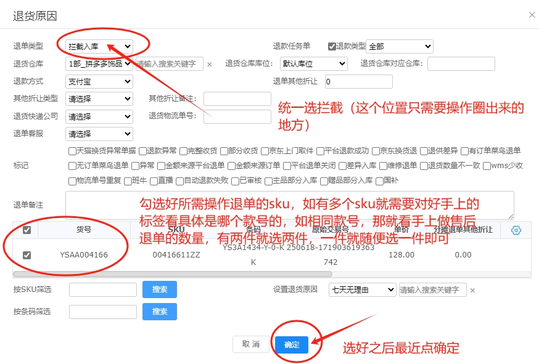The width and height of the screenshot is (539, 364).
Task: Clear the 设置退货原因 search keyword field
Action: (472, 290)
